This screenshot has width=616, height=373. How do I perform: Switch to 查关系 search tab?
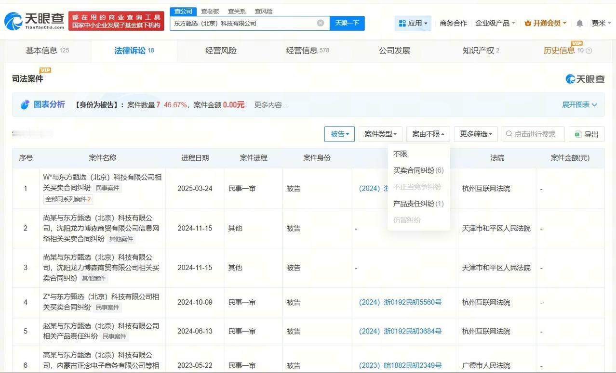click(237, 11)
